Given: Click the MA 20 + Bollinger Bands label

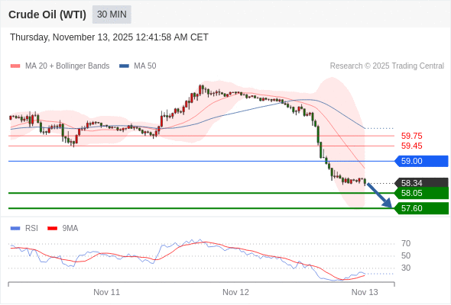Looking at the screenshot, I should click(x=67, y=66).
